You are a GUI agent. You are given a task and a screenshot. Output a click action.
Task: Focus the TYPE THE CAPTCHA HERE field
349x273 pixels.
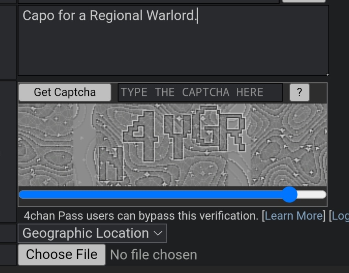(x=200, y=92)
